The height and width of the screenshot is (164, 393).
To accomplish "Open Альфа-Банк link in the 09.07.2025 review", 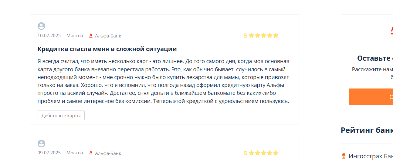I will [x=108, y=153].
